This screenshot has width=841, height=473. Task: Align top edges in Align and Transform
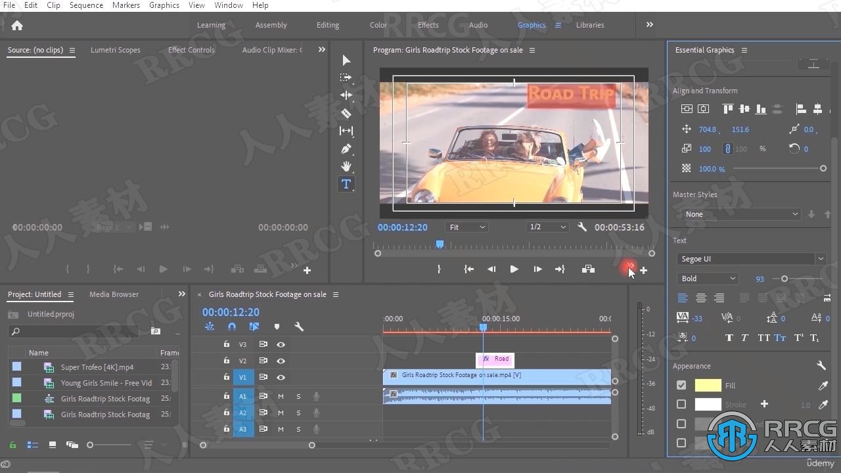pyautogui.click(x=727, y=109)
